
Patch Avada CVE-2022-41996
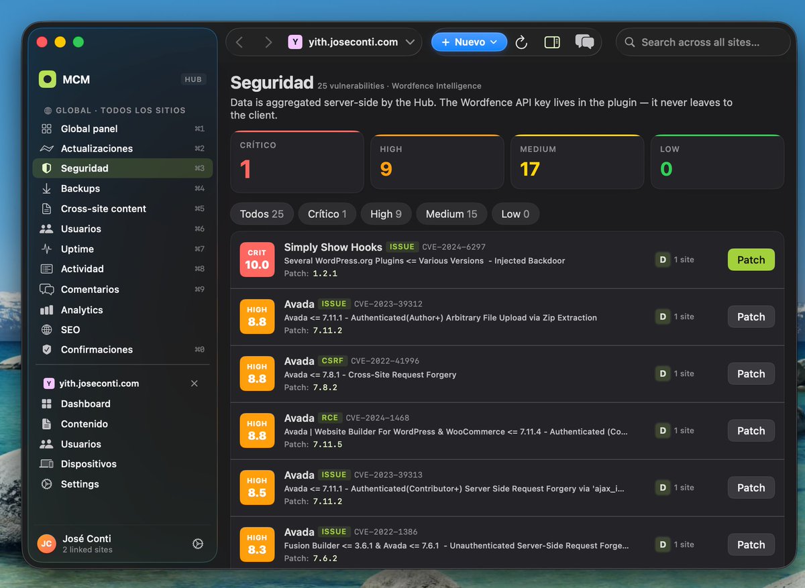tap(751, 374)
